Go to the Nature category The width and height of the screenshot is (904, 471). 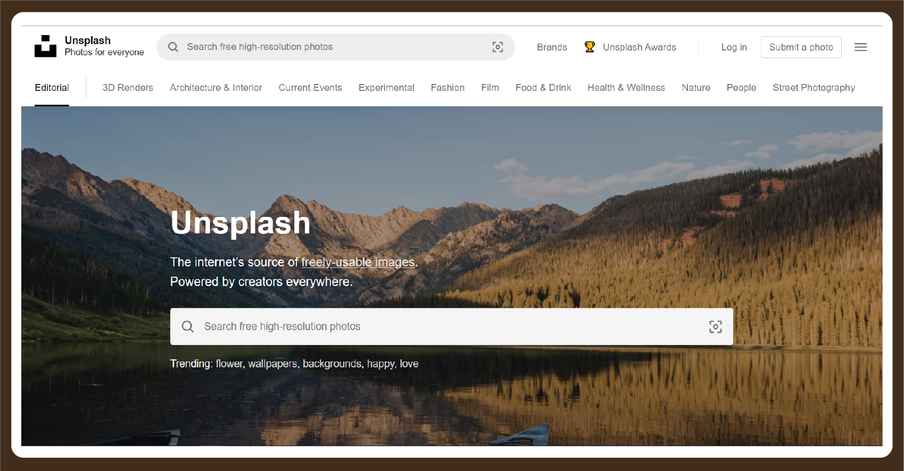tap(696, 88)
